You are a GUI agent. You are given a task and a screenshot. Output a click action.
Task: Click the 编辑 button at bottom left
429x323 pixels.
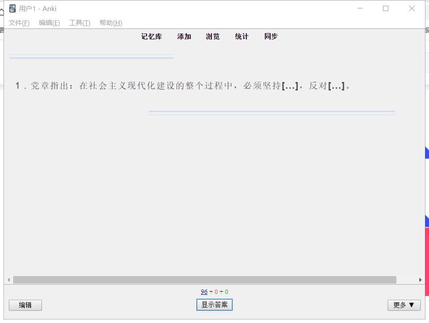point(25,305)
